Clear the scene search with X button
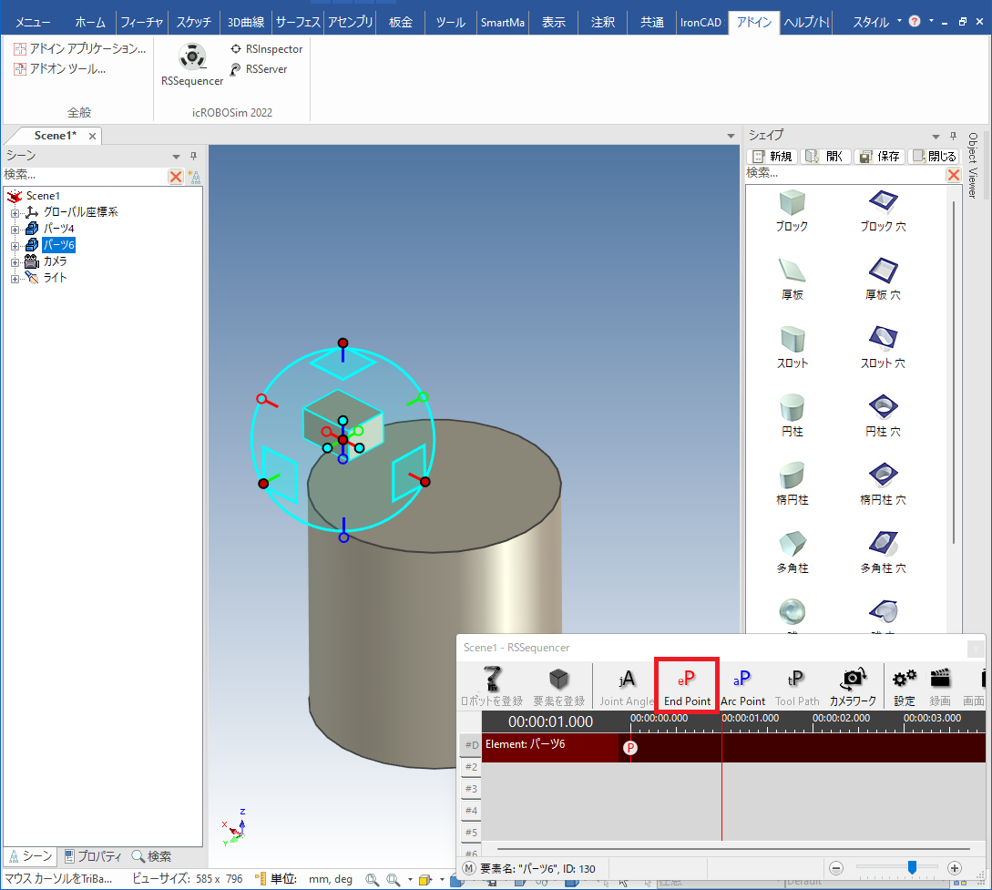992x890 pixels. coord(176,176)
